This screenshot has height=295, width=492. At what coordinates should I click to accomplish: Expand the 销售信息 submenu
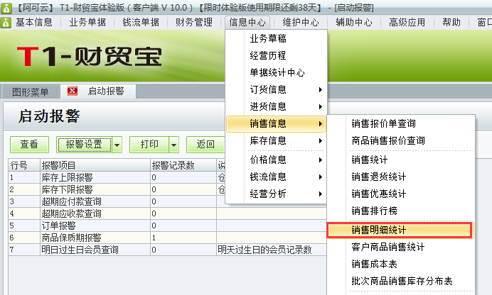(276, 123)
